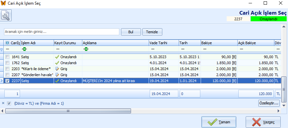
Task: Sort by the Kayıt Durumu column header
Action: [x=68, y=43]
